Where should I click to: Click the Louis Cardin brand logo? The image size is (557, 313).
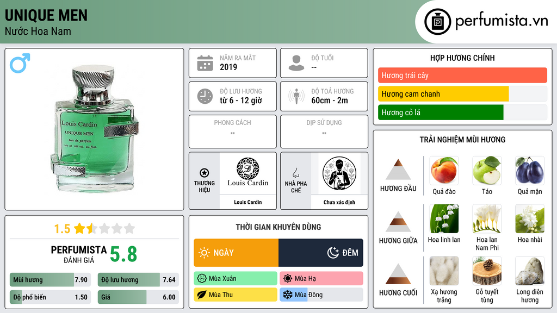click(x=247, y=172)
